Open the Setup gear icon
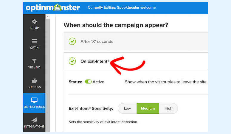Viewport: 231px width, 134px height. 34,21
